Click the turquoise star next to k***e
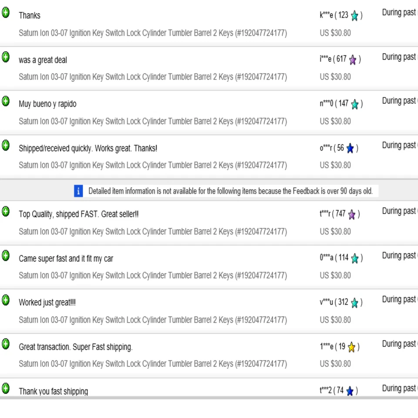Image resolution: width=418 pixels, height=418 pixels. coord(355,16)
